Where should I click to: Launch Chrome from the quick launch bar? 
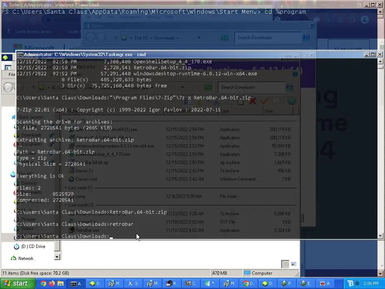click(43, 283)
